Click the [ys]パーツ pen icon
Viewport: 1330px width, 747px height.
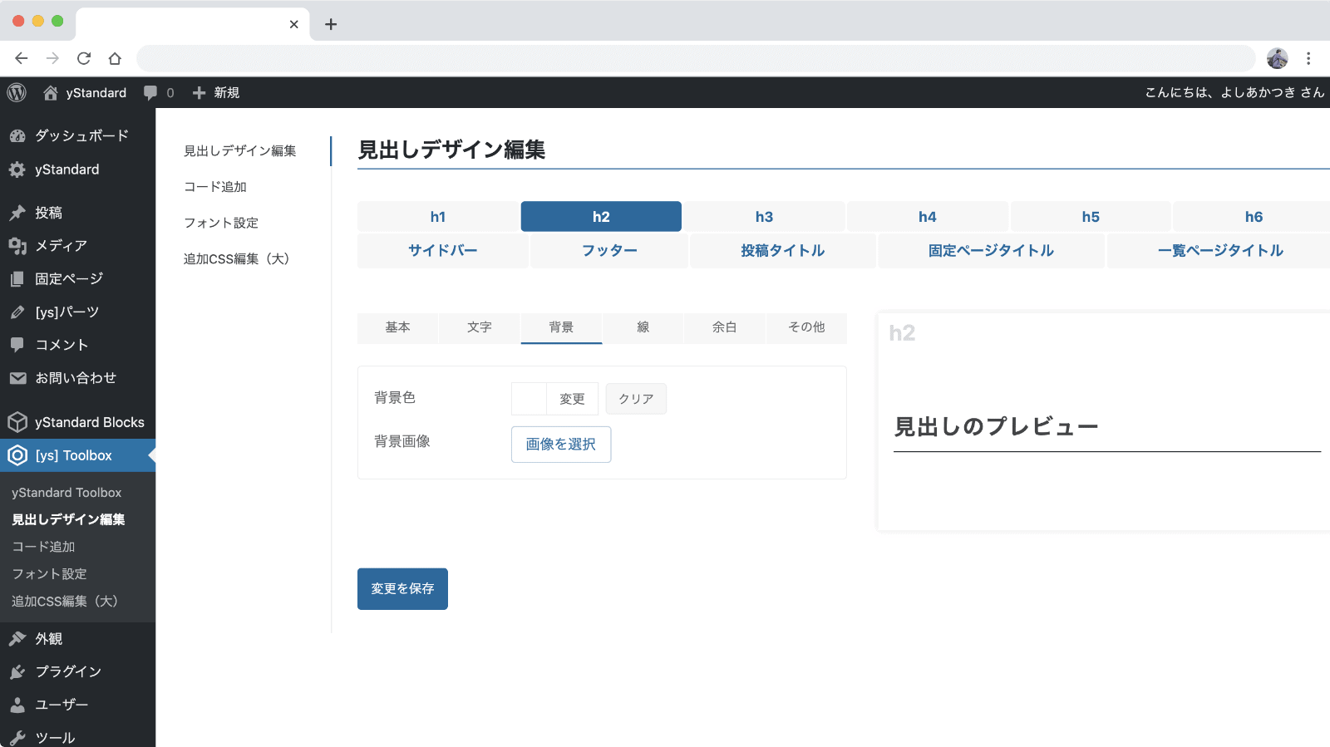[17, 312]
